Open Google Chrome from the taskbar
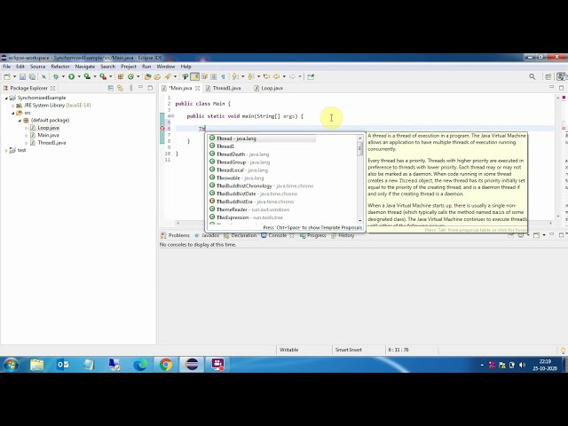Viewport: 568px width, 426px height. [166, 365]
